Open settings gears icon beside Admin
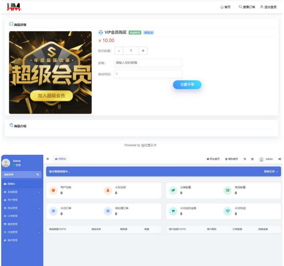284x266 pixels. pyautogui.click(x=279, y=159)
